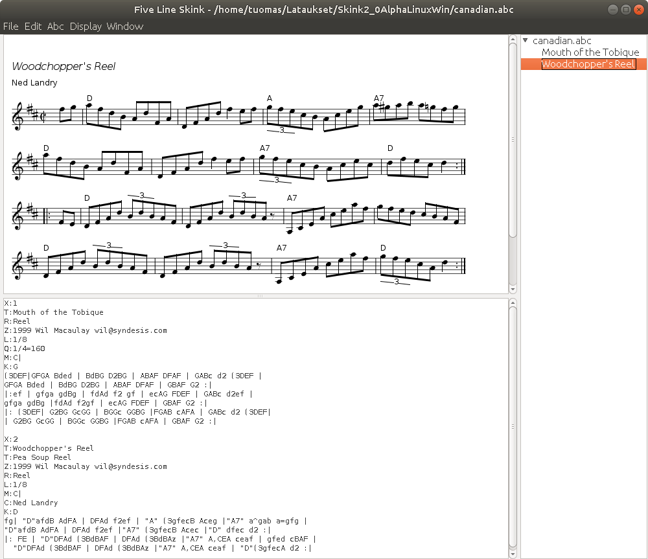Click the text editor vertical scrollbar thumb
Screen dimensions: 648x559
pos(513,428)
